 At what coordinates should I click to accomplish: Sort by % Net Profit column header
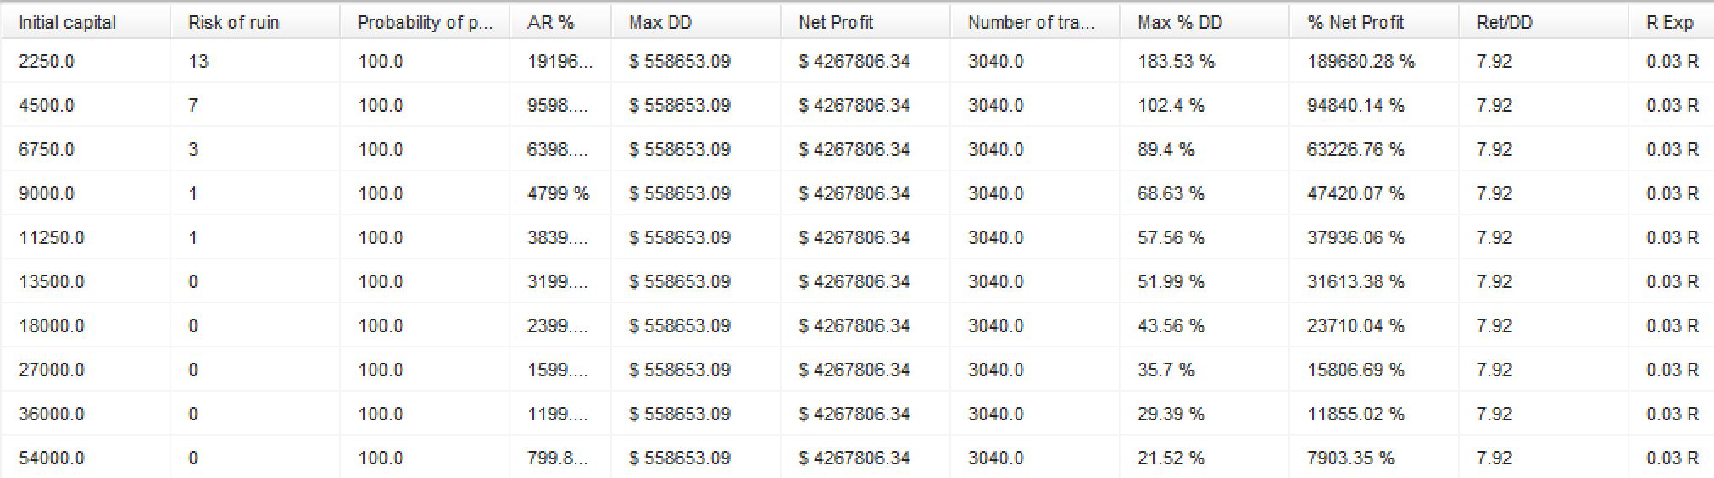tap(1373, 23)
